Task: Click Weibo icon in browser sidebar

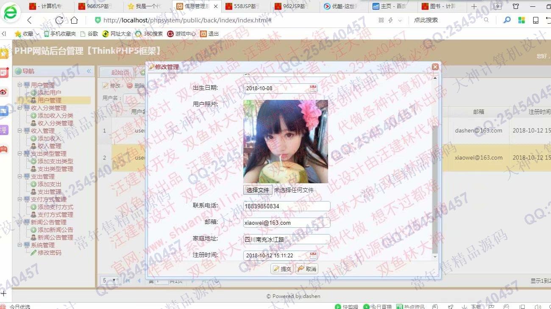Action: [x=4, y=92]
